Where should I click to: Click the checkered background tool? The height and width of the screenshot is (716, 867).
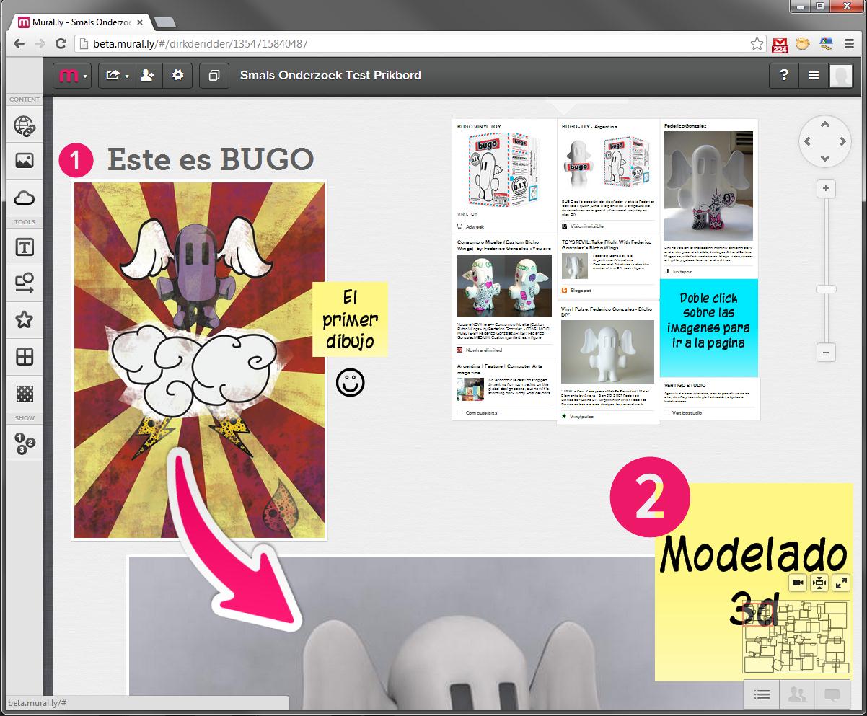[25, 394]
